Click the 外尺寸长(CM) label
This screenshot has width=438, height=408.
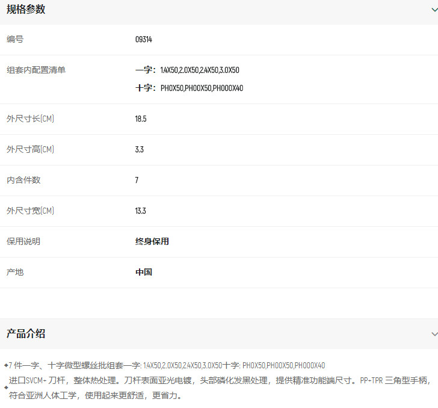pos(30,119)
